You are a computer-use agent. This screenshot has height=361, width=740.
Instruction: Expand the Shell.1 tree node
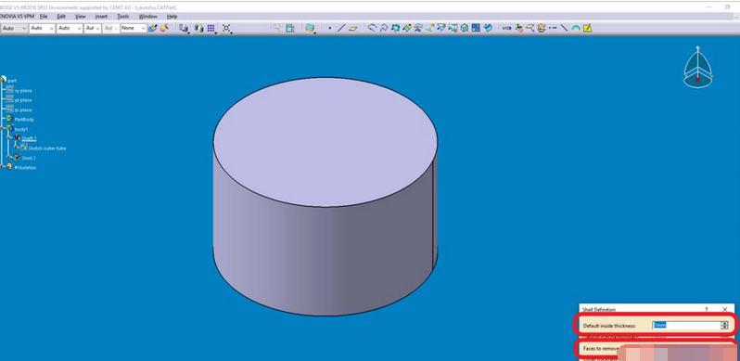(x=9, y=158)
